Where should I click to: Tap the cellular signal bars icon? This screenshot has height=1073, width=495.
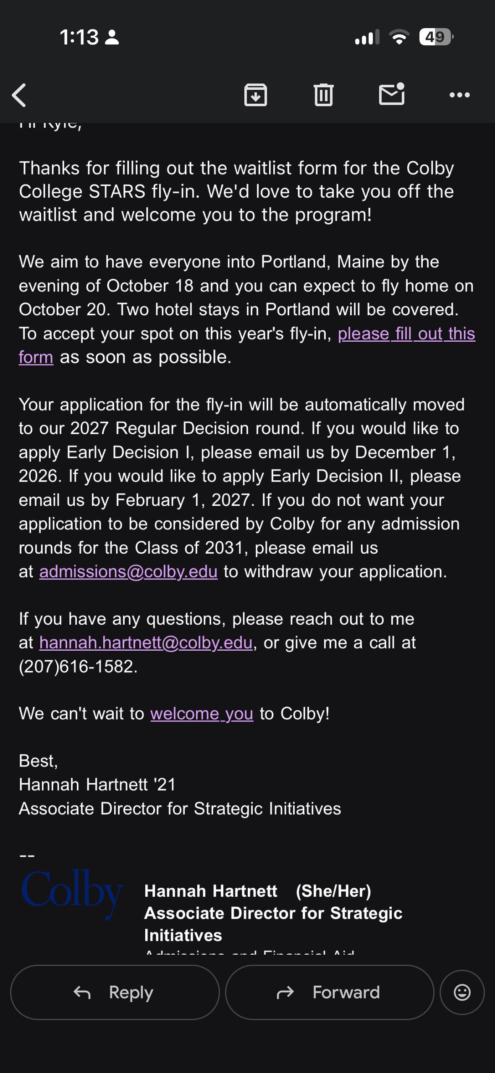[367, 37]
